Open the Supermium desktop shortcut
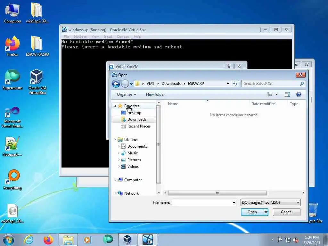This screenshot has height=246, width=328. click(x=12, y=79)
